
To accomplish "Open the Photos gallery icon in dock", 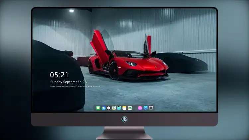I will 130,108.
